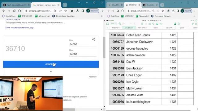Open the Collaborate icon in Numbers
Screen dimensions: 198x111
[175, 24]
